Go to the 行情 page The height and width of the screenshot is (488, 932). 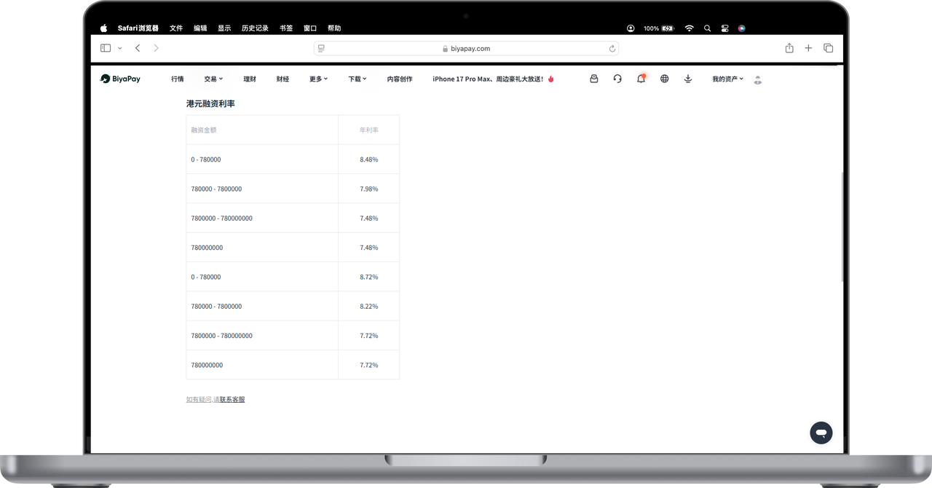coord(178,79)
